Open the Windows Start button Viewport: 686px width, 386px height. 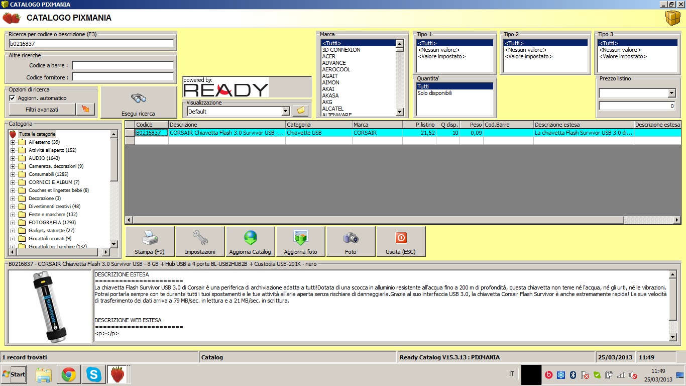pos(14,374)
